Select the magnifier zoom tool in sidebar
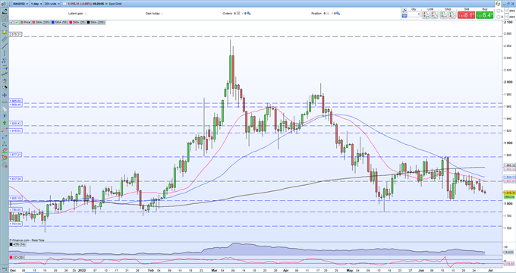This screenshot has height=273, width=516. pos(5,25)
